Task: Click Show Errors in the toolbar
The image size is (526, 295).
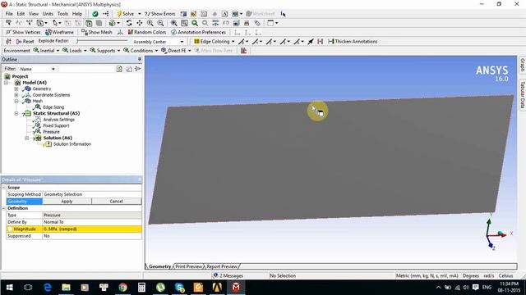Action: pyautogui.click(x=159, y=14)
